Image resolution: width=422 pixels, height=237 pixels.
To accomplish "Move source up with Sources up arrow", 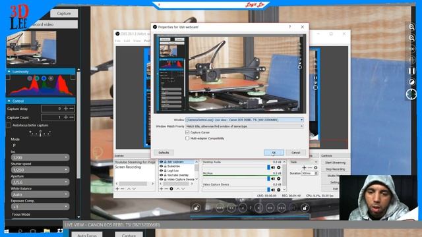I will coord(177,189).
